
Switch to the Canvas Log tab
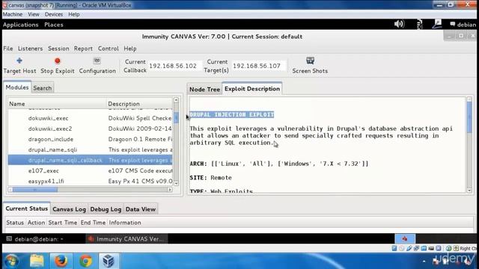click(x=69, y=209)
